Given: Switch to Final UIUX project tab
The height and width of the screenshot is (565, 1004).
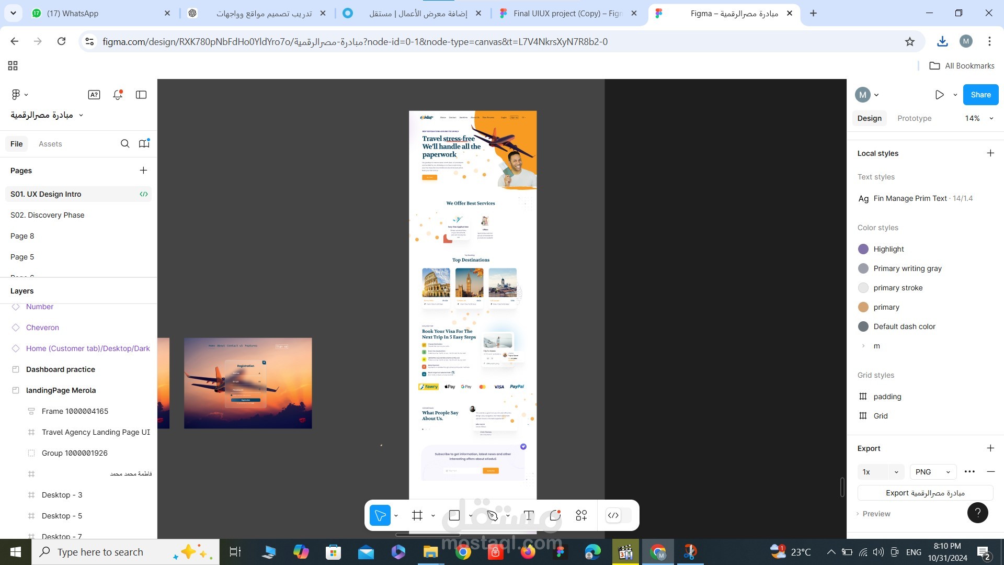Looking at the screenshot, I should [569, 13].
